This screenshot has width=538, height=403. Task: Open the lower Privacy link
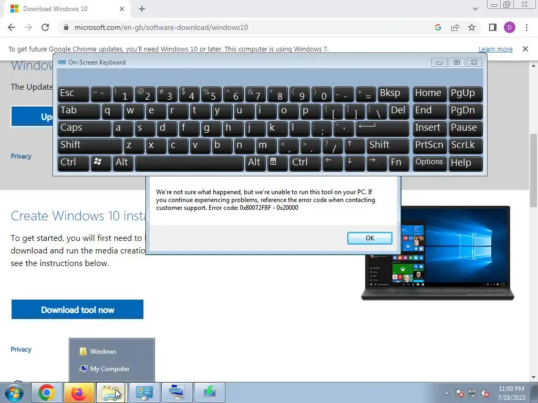click(x=21, y=349)
